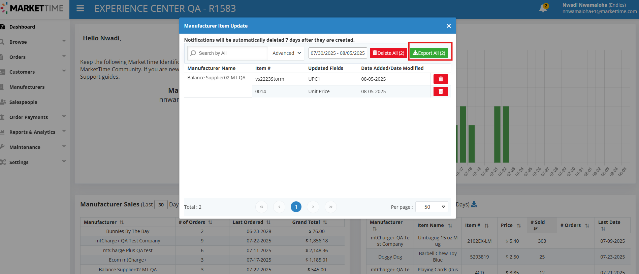
Task: Expand the Orders sidebar menu
Action: [x=64, y=56]
